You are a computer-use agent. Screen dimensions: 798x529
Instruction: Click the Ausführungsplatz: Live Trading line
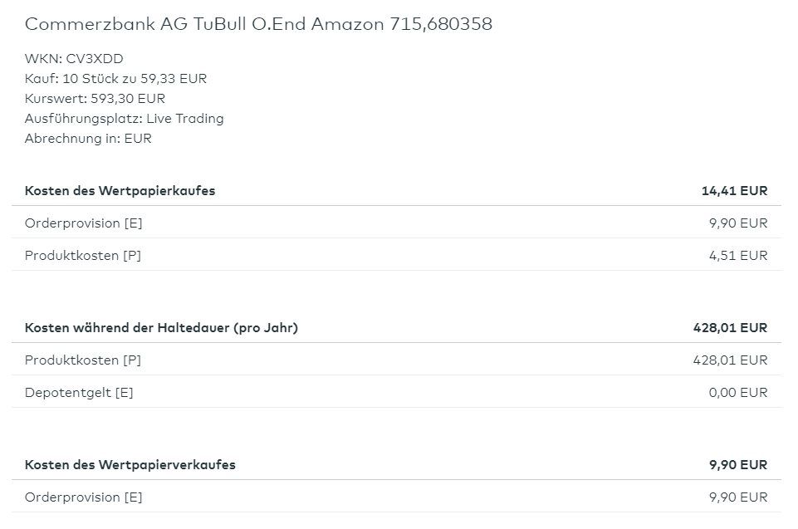pos(124,119)
